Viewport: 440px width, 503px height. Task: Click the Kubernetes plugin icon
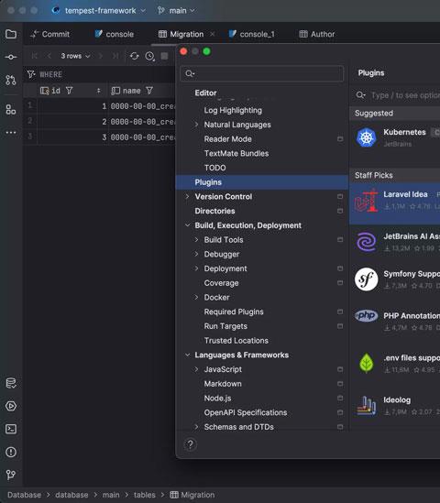(366, 137)
